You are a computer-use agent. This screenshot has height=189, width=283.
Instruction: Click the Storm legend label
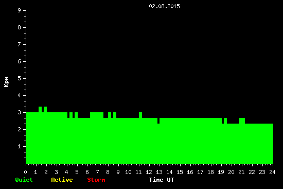[x=96, y=180]
